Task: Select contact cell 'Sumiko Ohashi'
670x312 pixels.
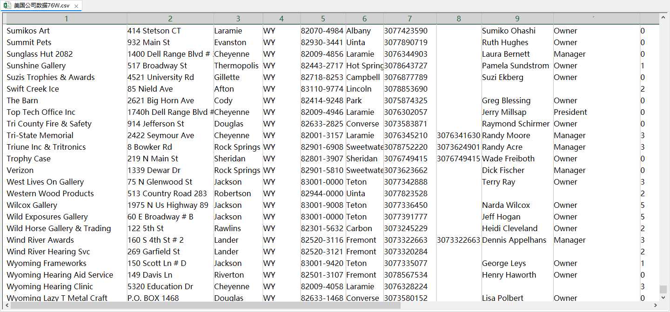Action: [x=517, y=31]
